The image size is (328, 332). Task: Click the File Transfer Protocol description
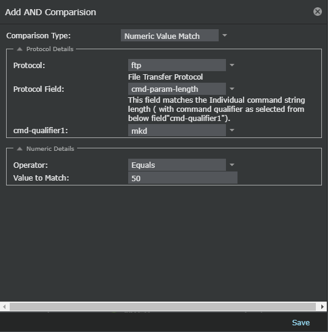165,77
